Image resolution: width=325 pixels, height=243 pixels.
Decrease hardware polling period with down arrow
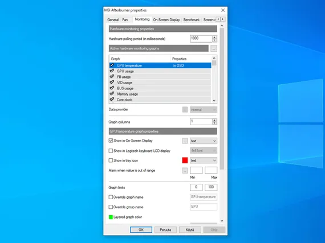pyautogui.click(x=214, y=40)
